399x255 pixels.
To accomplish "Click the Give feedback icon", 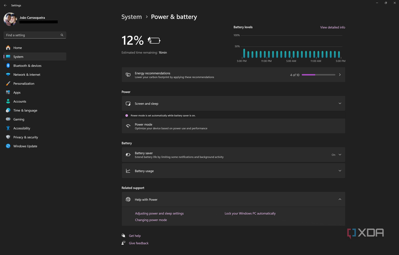I will pos(123,243).
